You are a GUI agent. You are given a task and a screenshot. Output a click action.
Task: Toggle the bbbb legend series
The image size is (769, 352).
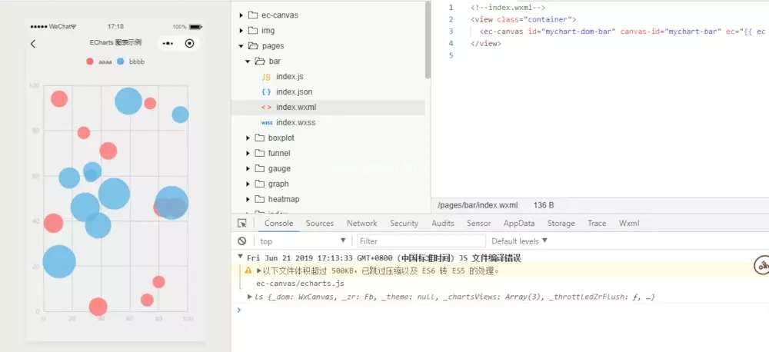[129, 61]
